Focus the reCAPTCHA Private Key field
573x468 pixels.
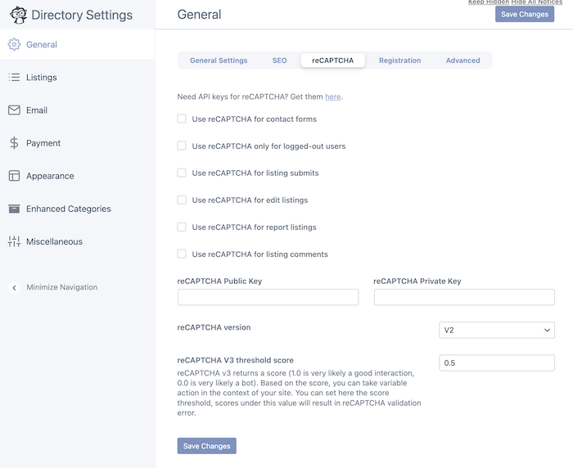(464, 297)
